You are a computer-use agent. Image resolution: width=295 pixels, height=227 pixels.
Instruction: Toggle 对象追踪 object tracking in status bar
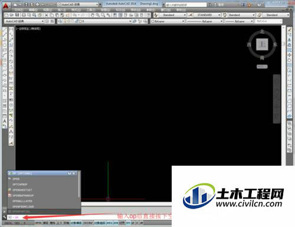(x=100, y=223)
